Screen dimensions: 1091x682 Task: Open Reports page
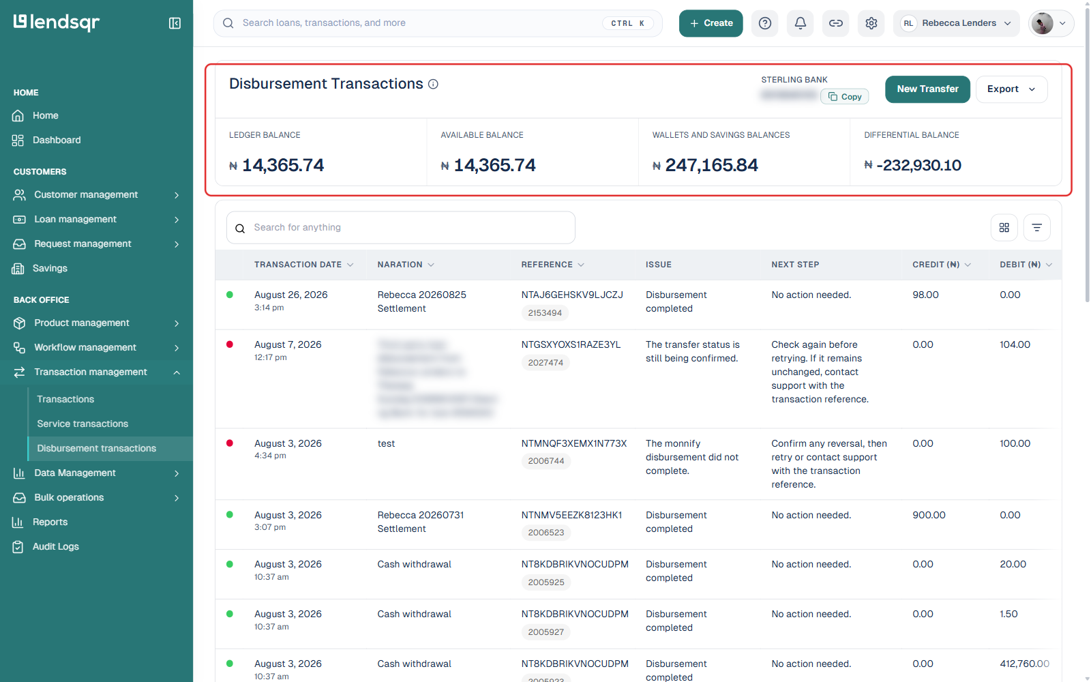(50, 522)
